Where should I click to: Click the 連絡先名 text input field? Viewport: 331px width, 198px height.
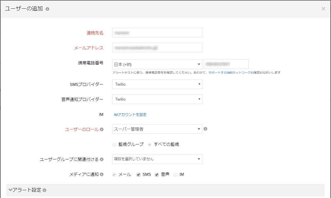(157, 33)
